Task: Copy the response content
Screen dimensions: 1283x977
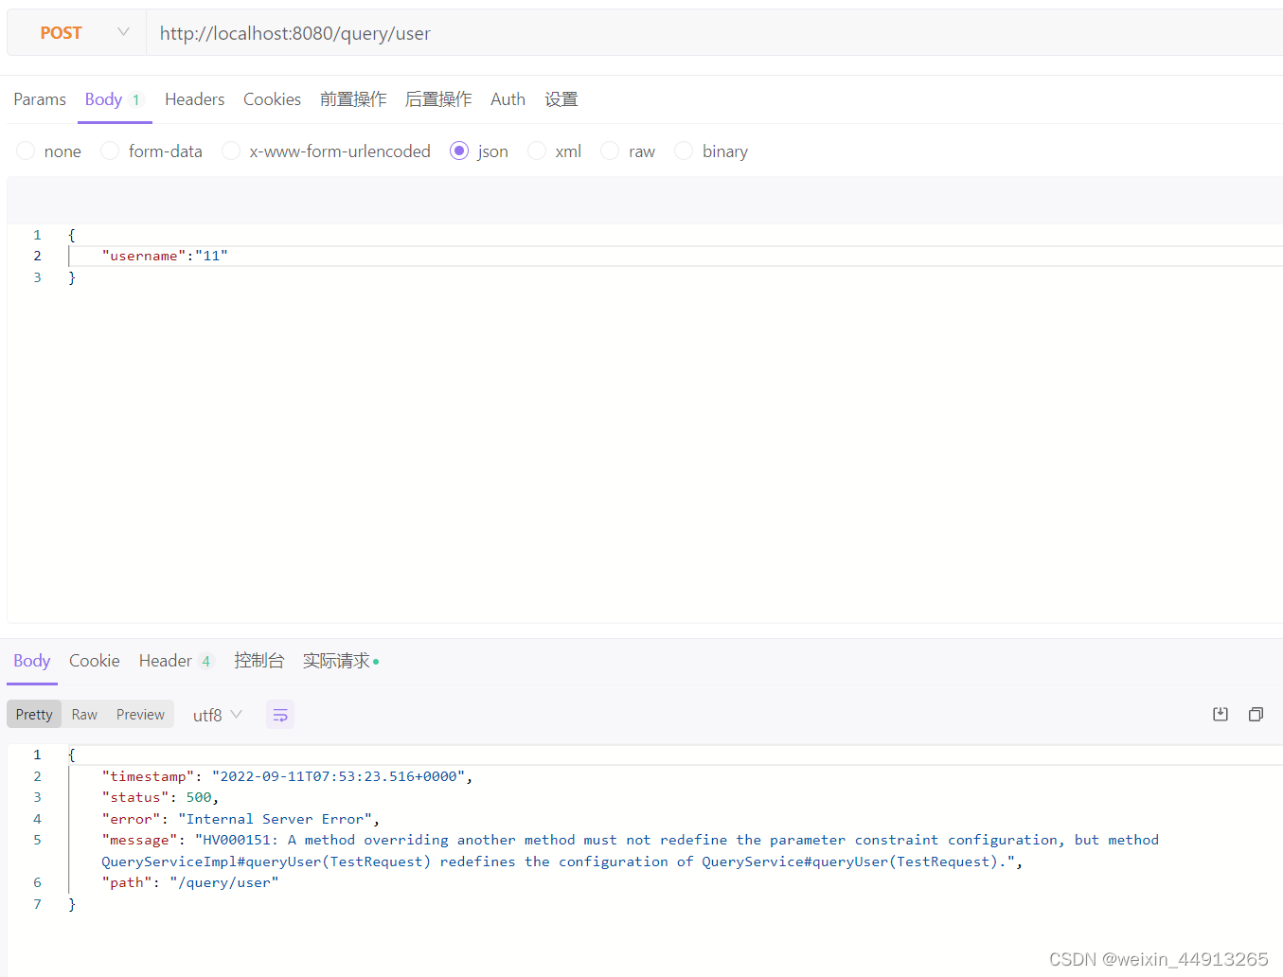Action: point(1256,714)
